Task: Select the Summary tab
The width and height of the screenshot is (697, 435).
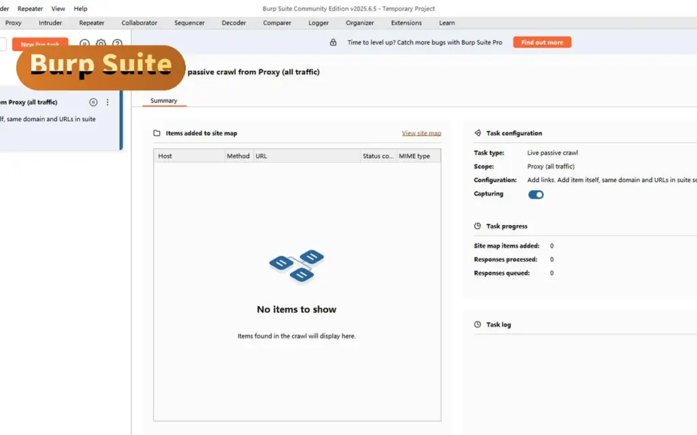Action: (163, 101)
